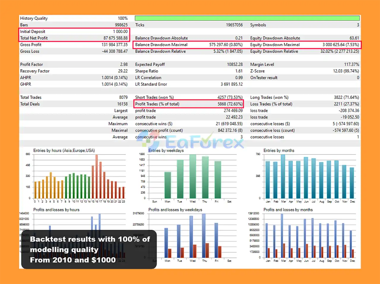Select the Mar bar in Entries by months

coord(283,177)
